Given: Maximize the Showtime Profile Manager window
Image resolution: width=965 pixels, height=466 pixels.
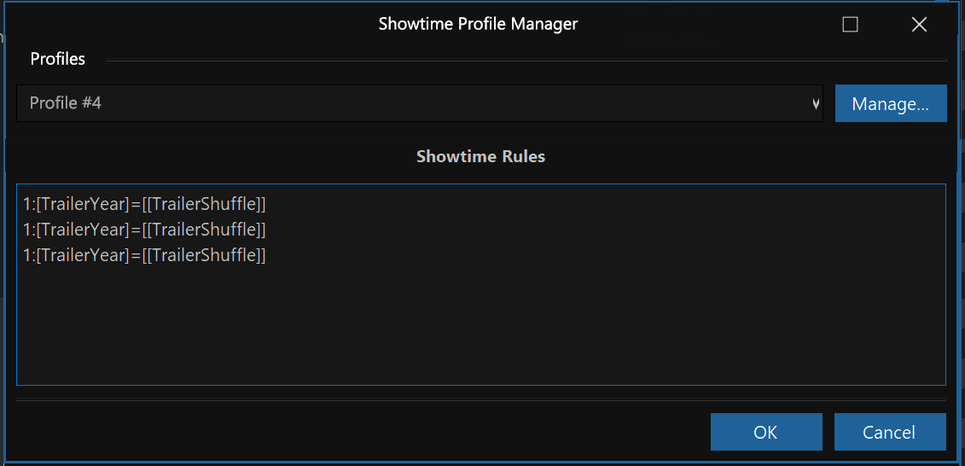Looking at the screenshot, I should click(x=850, y=25).
